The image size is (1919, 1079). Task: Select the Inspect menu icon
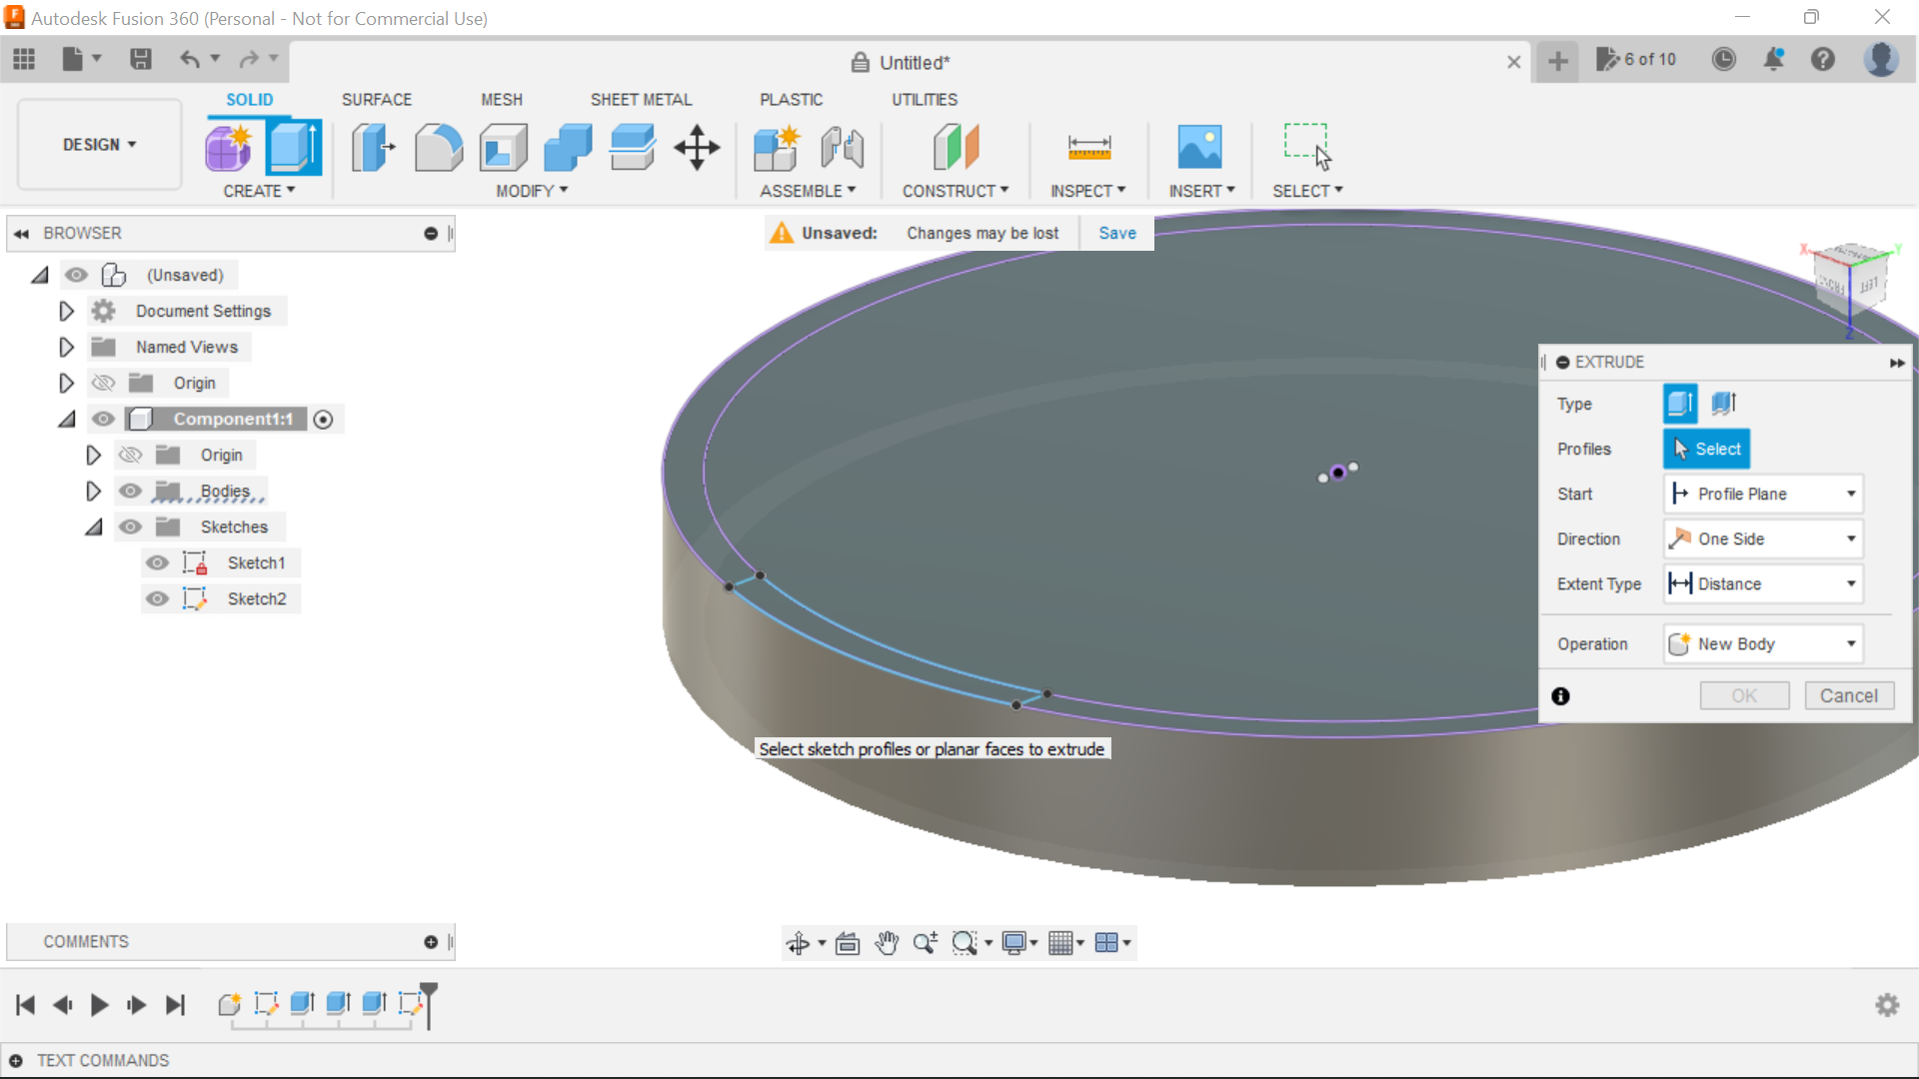[x=1088, y=146]
